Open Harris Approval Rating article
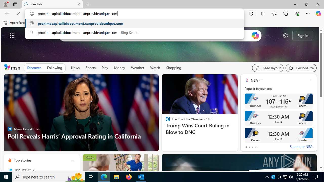The width and height of the screenshot is (324, 182). pyautogui.click(x=74, y=136)
